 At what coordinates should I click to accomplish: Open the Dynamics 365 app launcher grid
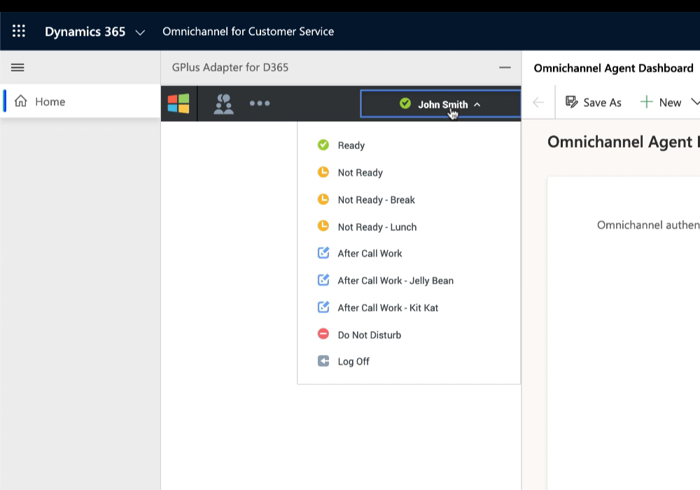pyautogui.click(x=19, y=31)
